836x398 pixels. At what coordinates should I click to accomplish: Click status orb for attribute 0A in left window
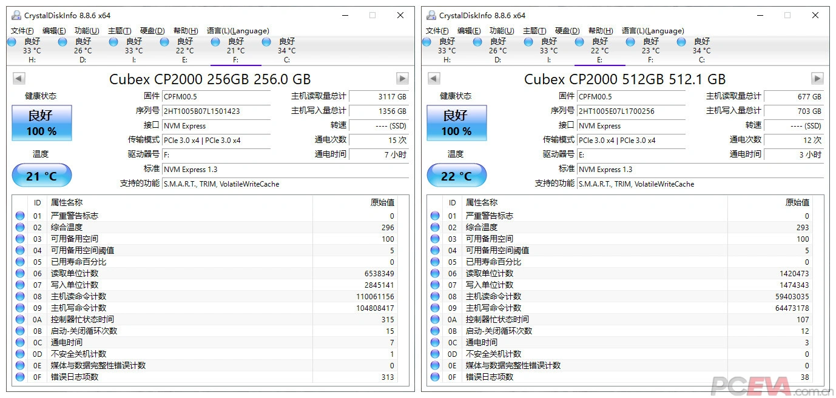coord(20,319)
